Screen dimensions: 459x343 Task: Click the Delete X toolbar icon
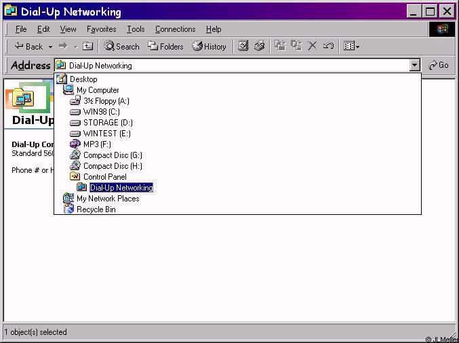click(x=313, y=46)
